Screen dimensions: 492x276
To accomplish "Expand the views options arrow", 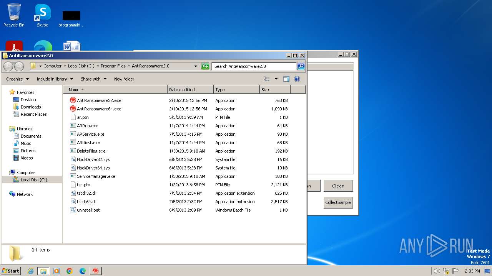I will tap(276, 79).
